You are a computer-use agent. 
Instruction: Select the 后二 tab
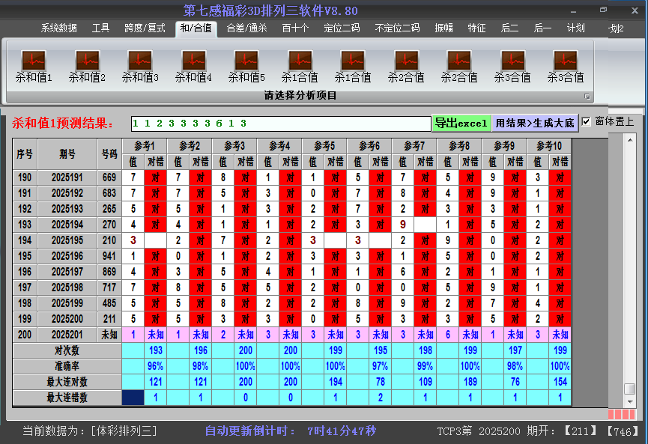click(x=509, y=28)
